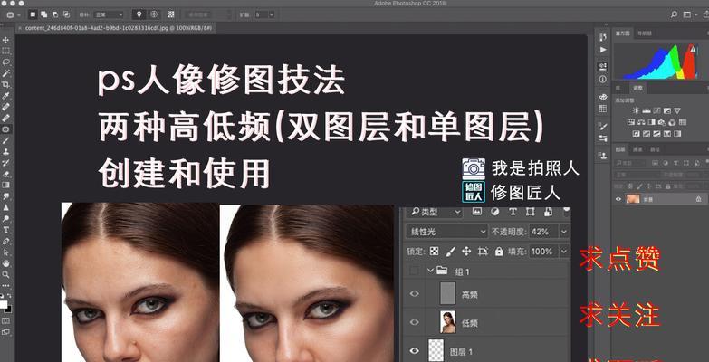709x362 pixels.
Task: Switch to the 调整 adjustments tab
Action: [637, 88]
